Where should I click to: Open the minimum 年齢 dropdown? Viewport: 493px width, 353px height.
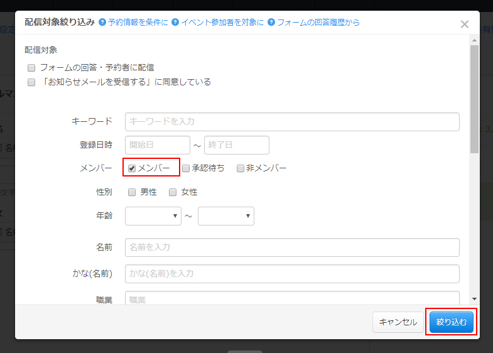click(x=153, y=216)
